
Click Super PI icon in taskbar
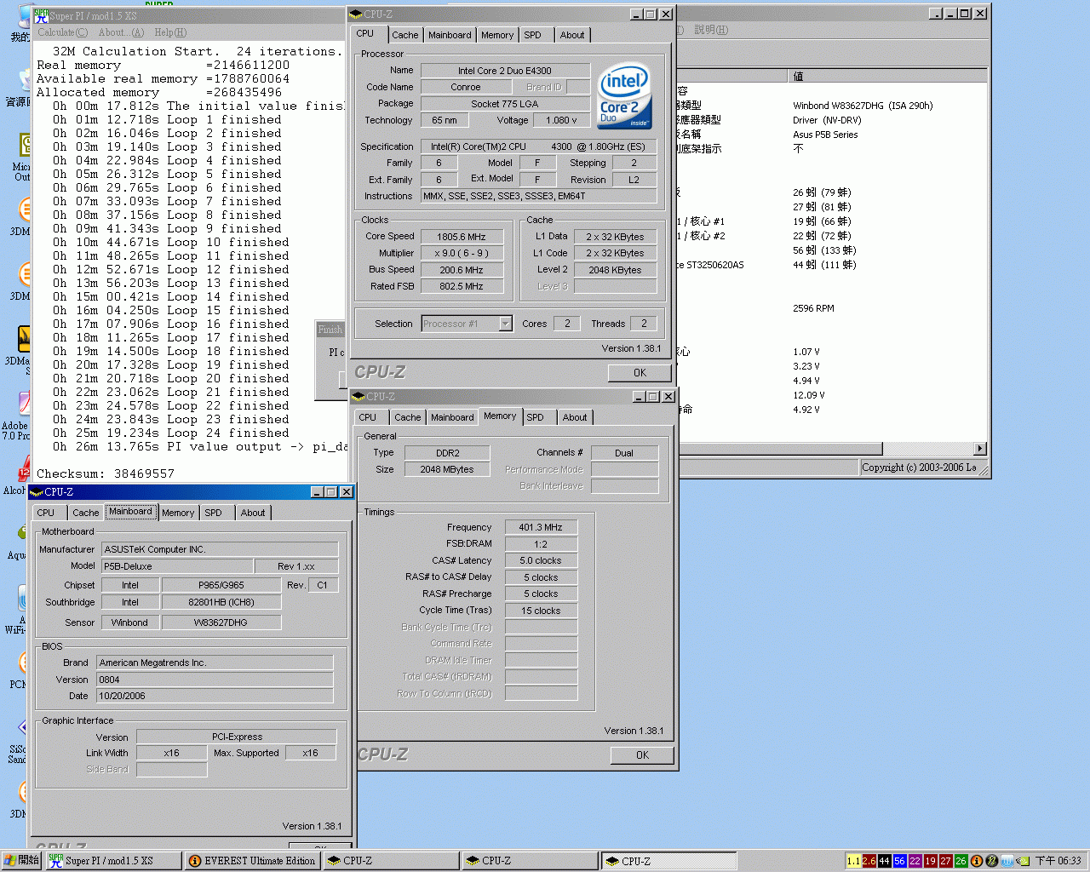pos(55,861)
